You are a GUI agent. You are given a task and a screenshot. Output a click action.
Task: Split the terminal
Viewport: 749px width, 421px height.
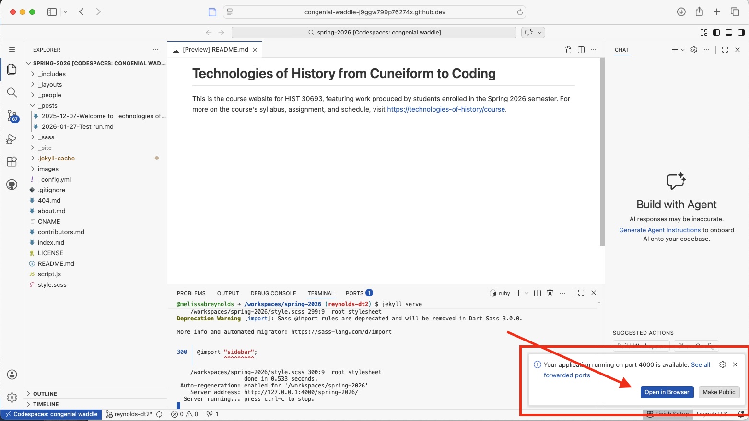[537, 293]
